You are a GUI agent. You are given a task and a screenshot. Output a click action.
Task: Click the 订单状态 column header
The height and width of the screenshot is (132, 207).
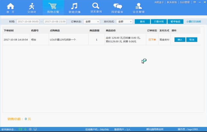click(152, 31)
